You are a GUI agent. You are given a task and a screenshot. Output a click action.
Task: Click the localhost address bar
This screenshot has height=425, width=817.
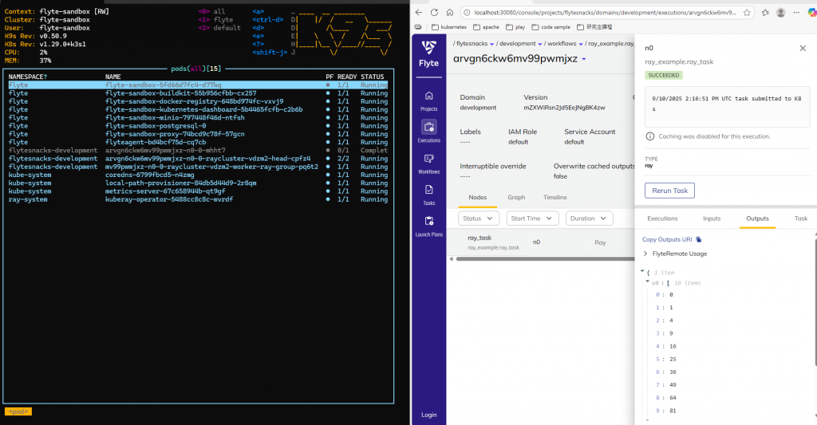coord(605,13)
